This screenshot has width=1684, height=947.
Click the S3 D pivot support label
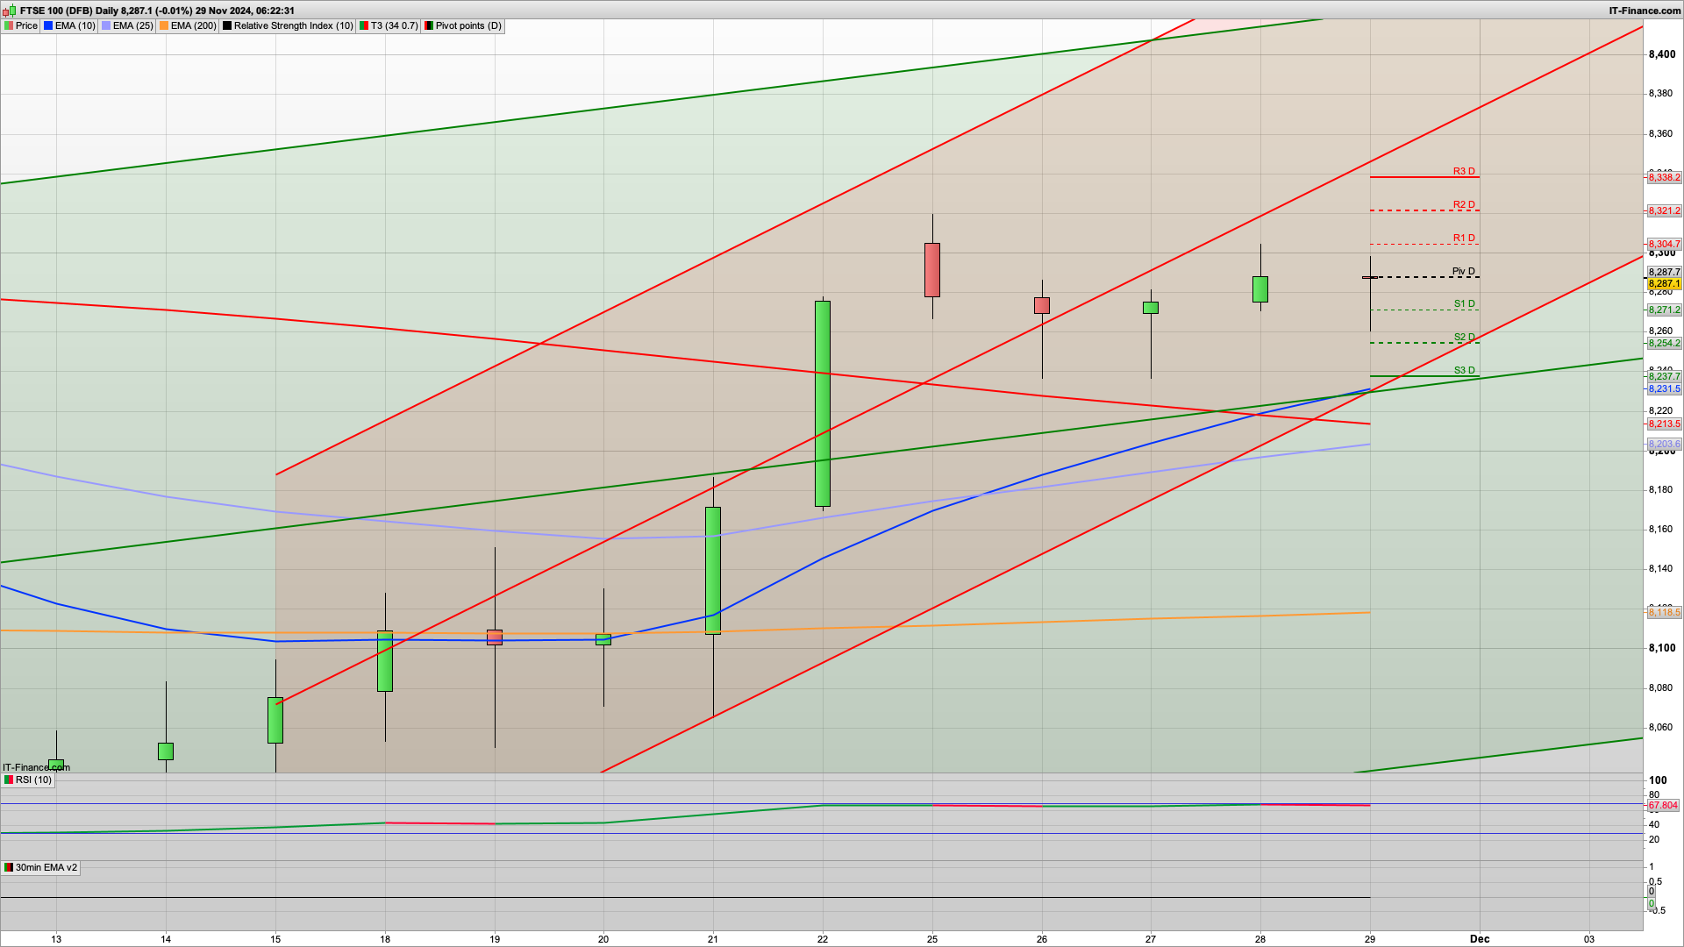(x=1464, y=371)
